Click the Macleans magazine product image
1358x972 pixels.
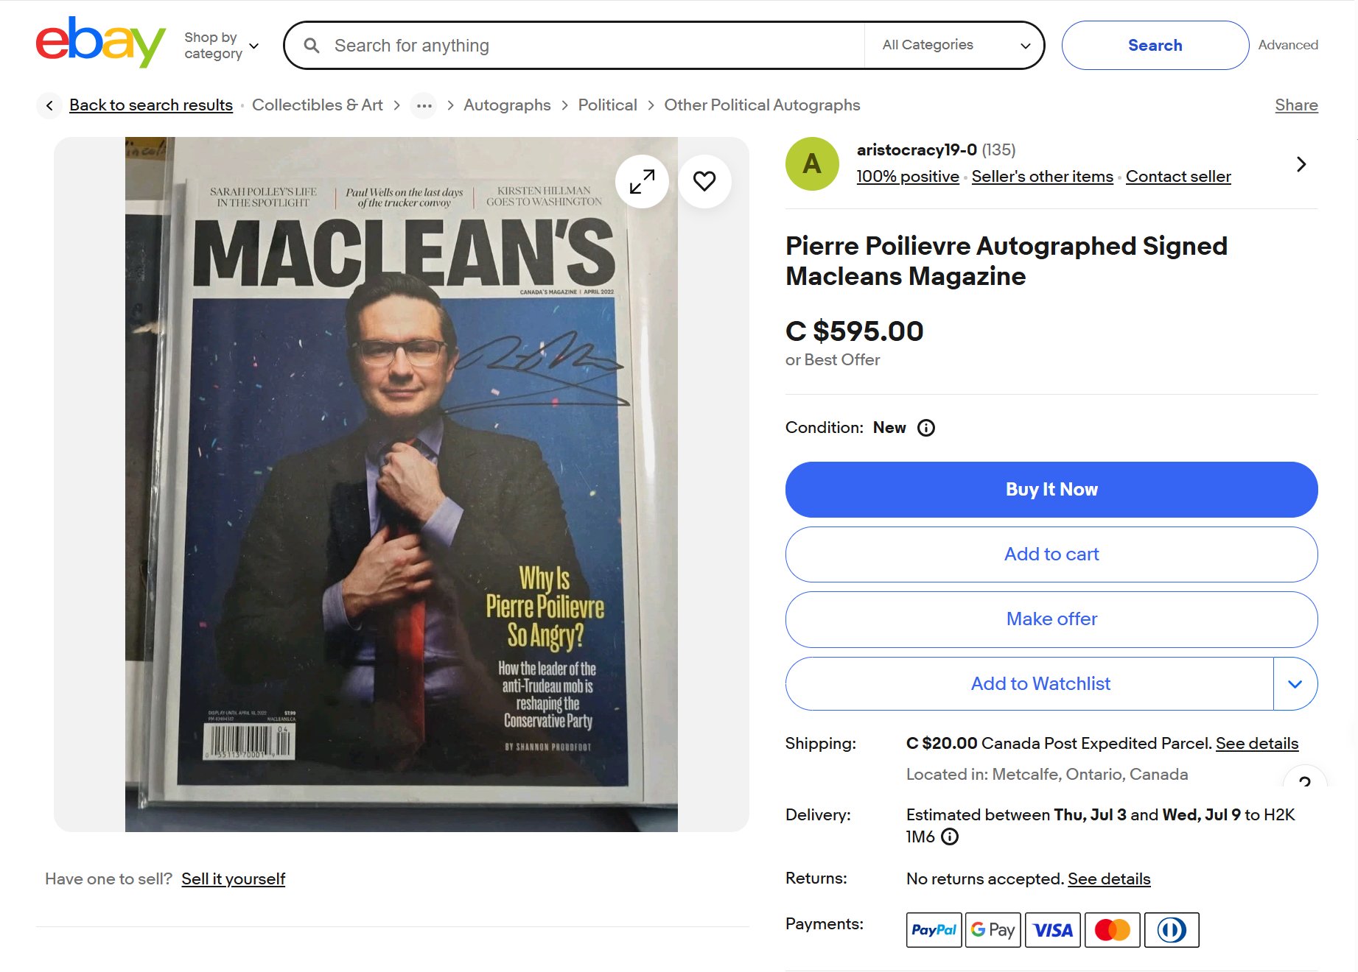click(x=402, y=485)
